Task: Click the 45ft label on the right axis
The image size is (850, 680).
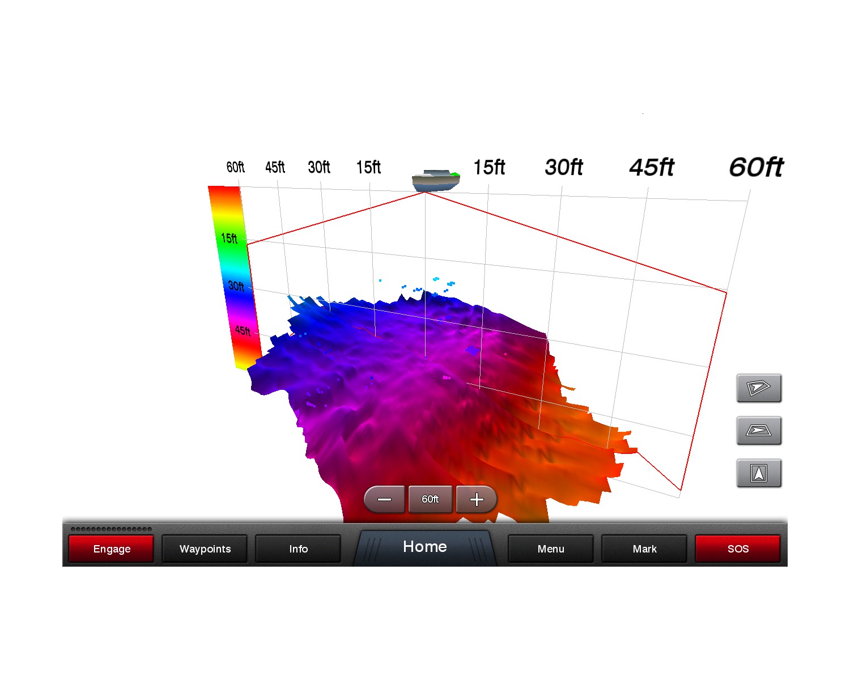Action: click(x=652, y=167)
